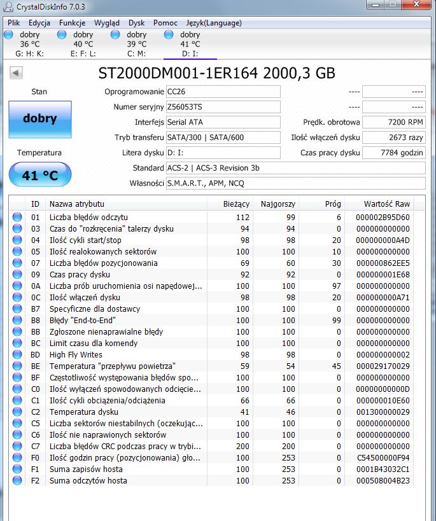436x521 pixels.
Task: Click the ID column header
Action: (x=35, y=204)
